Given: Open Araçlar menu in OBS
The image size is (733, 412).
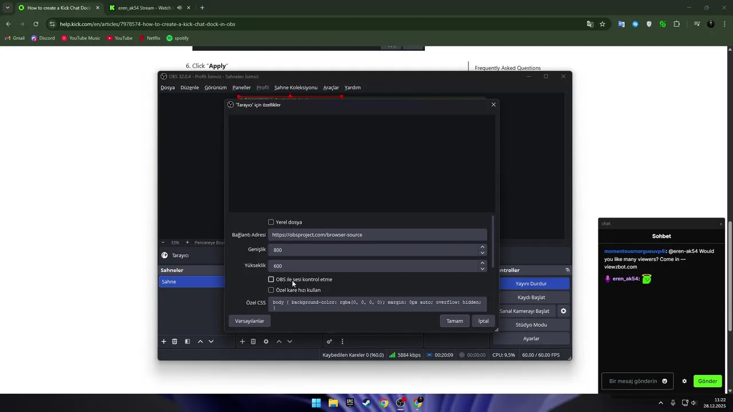Looking at the screenshot, I should [331, 88].
